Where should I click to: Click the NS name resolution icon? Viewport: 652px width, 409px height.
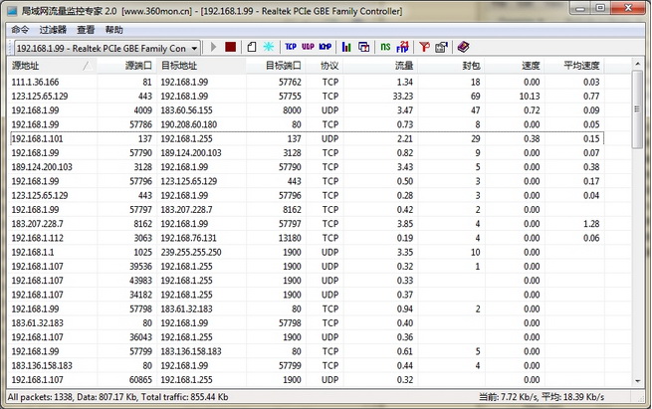tap(384, 47)
